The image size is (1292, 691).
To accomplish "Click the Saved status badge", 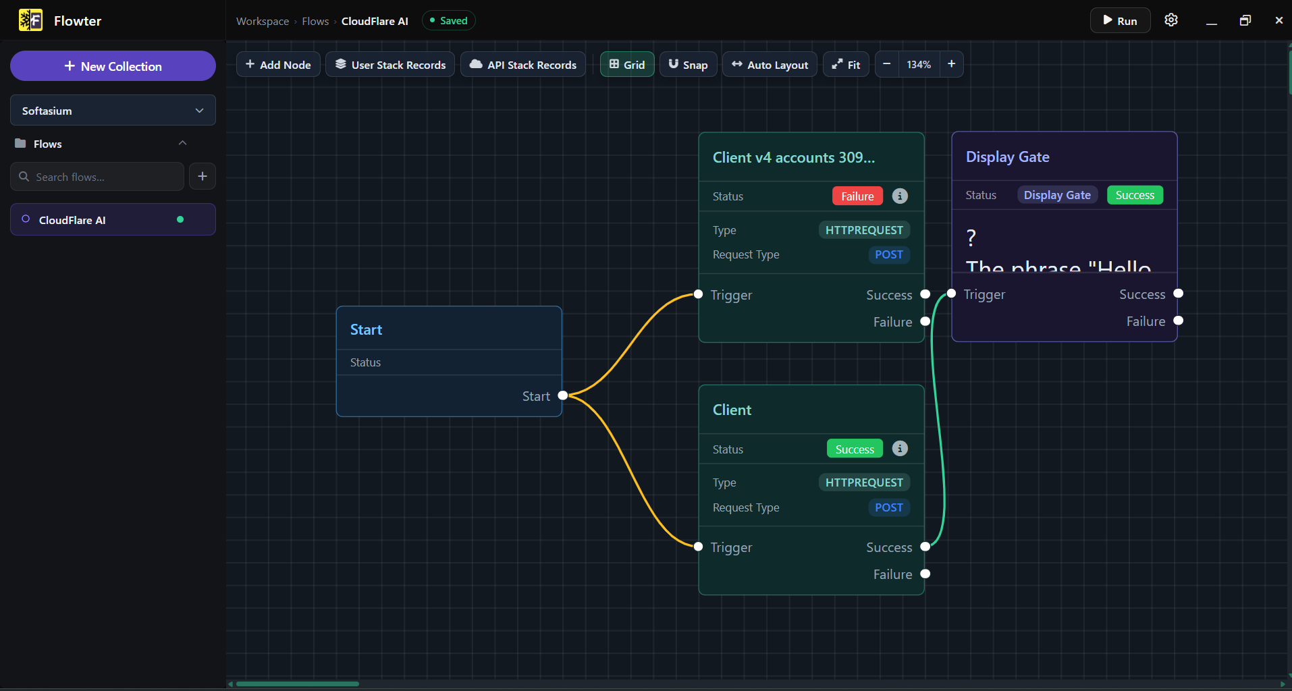I will [x=449, y=20].
